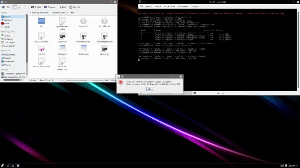Adjust the icon zoom slider in status bar
This screenshot has height=168, width=300.
[x=65, y=80]
